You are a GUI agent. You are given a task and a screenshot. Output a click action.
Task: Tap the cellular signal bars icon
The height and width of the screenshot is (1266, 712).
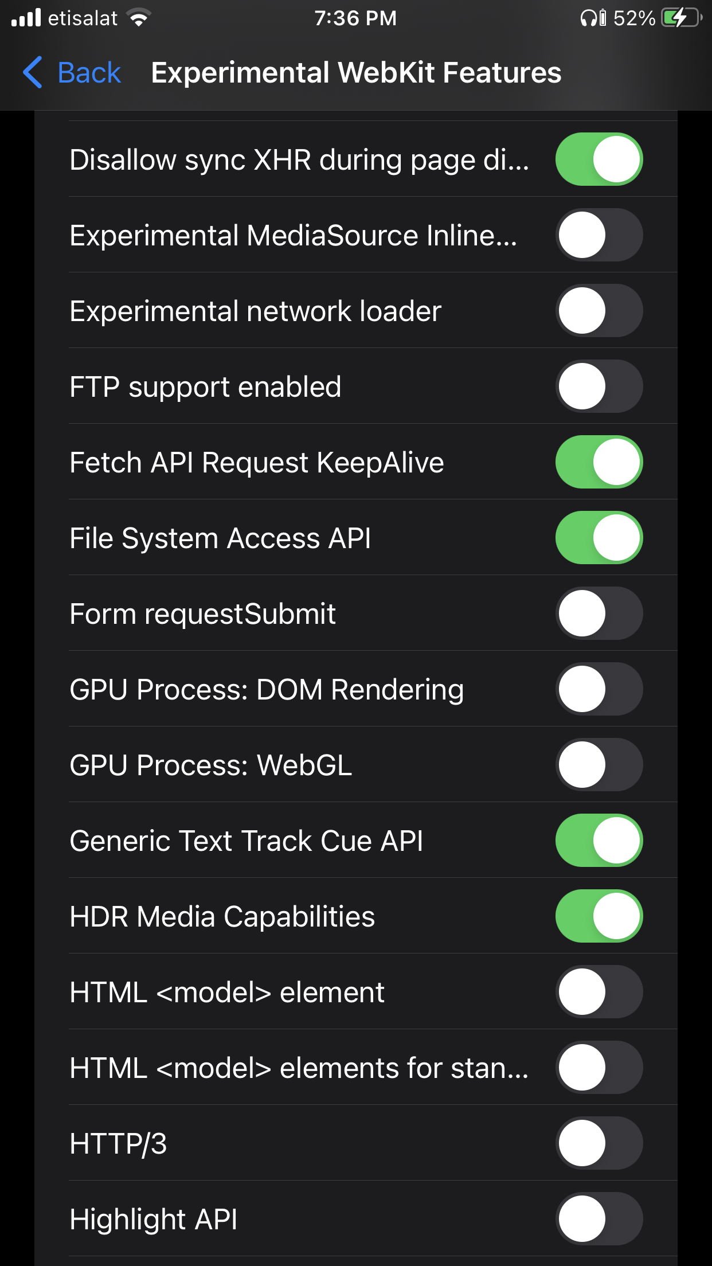[26, 18]
